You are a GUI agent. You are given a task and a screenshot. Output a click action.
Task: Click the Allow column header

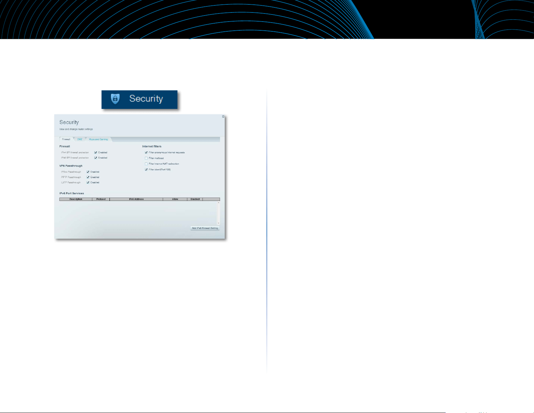pyautogui.click(x=175, y=199)
